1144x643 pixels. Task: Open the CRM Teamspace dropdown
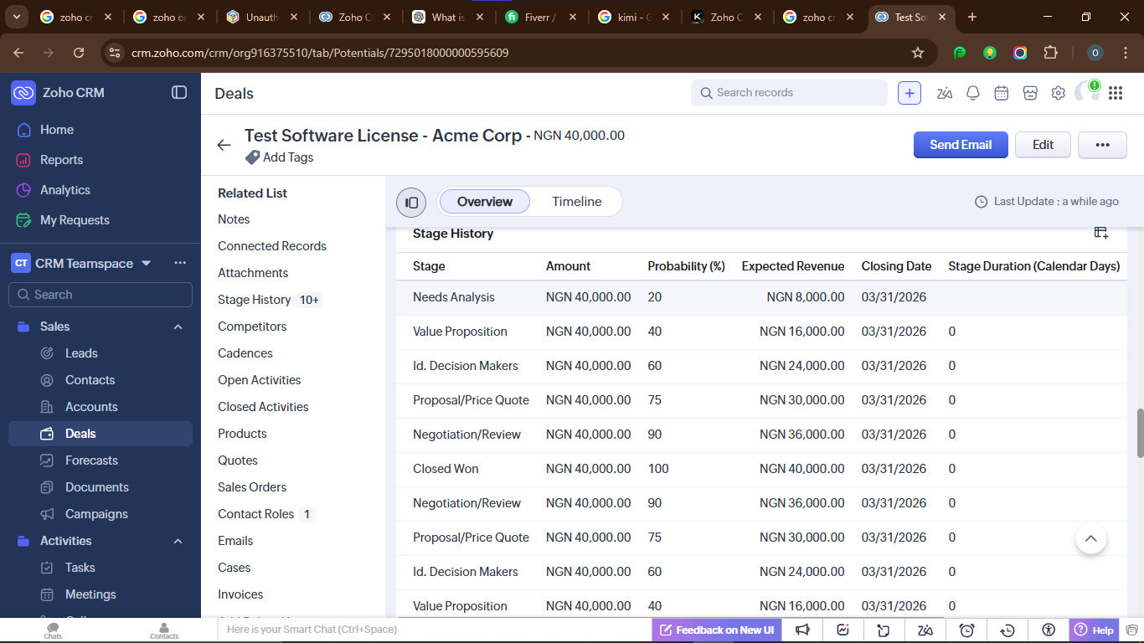pos(147,263)
